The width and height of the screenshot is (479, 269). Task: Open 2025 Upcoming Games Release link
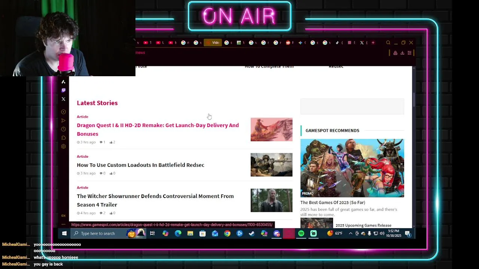coord(363,225)
